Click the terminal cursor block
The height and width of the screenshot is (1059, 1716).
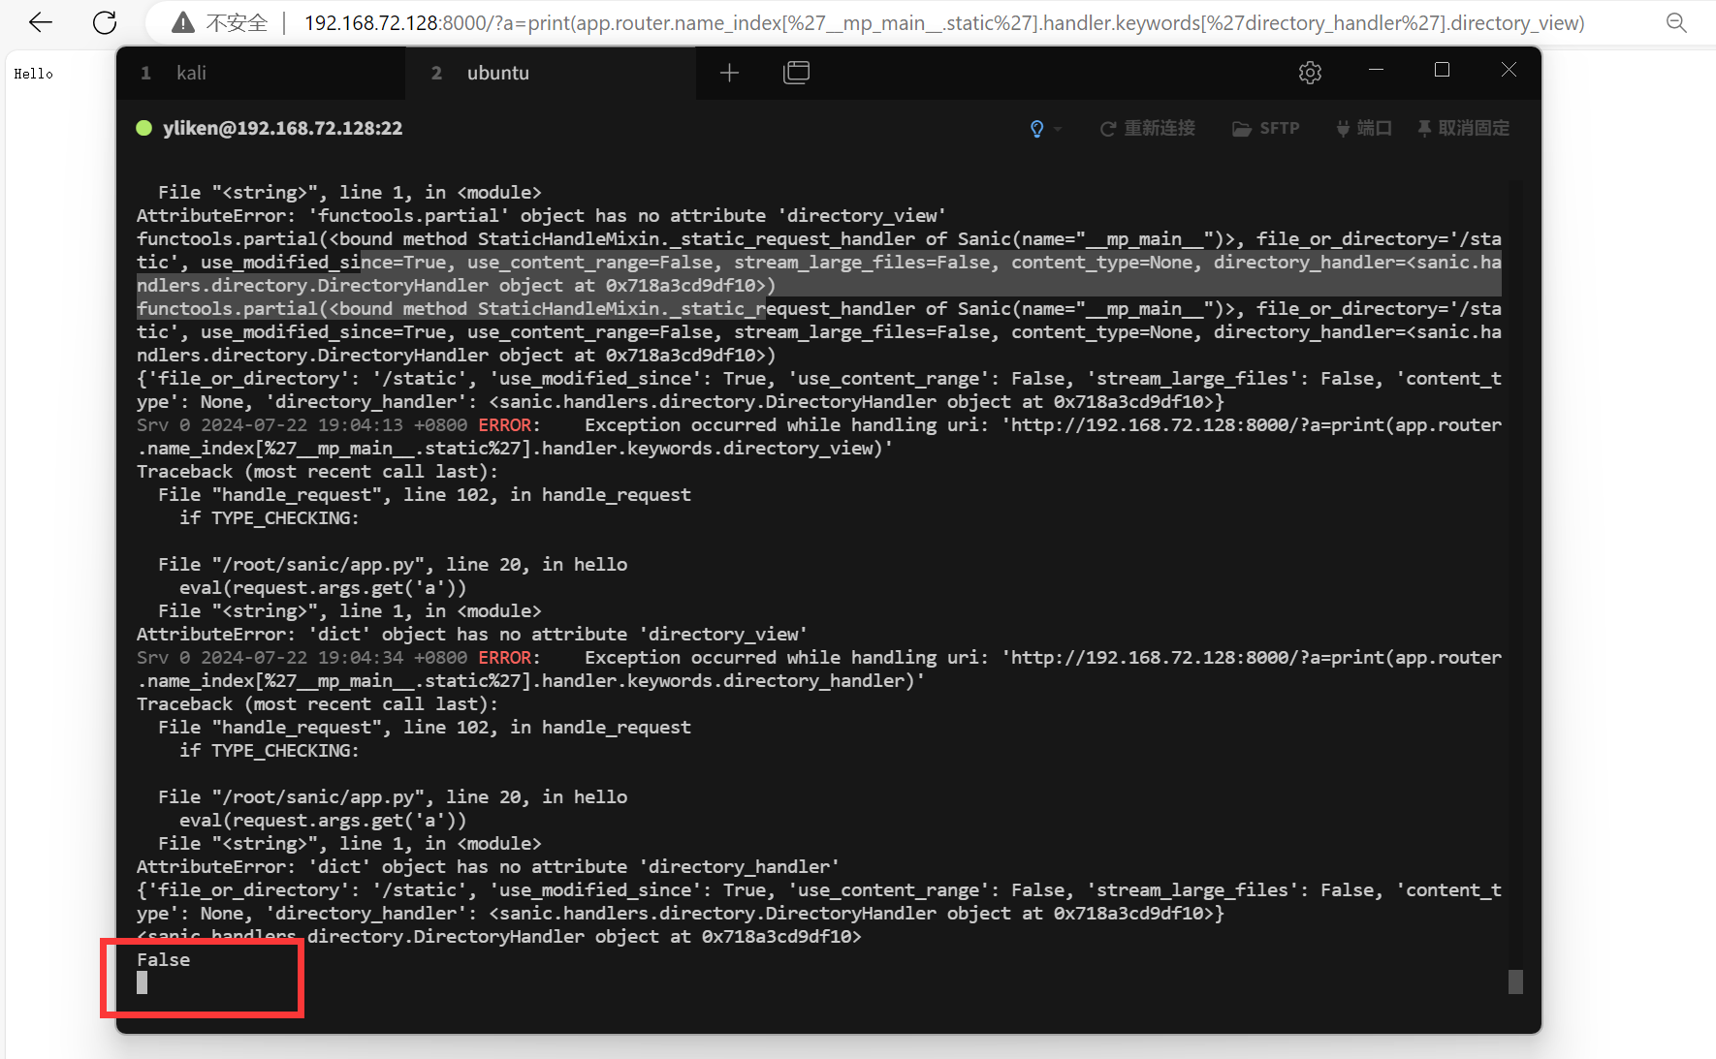[x=143, y=982]
